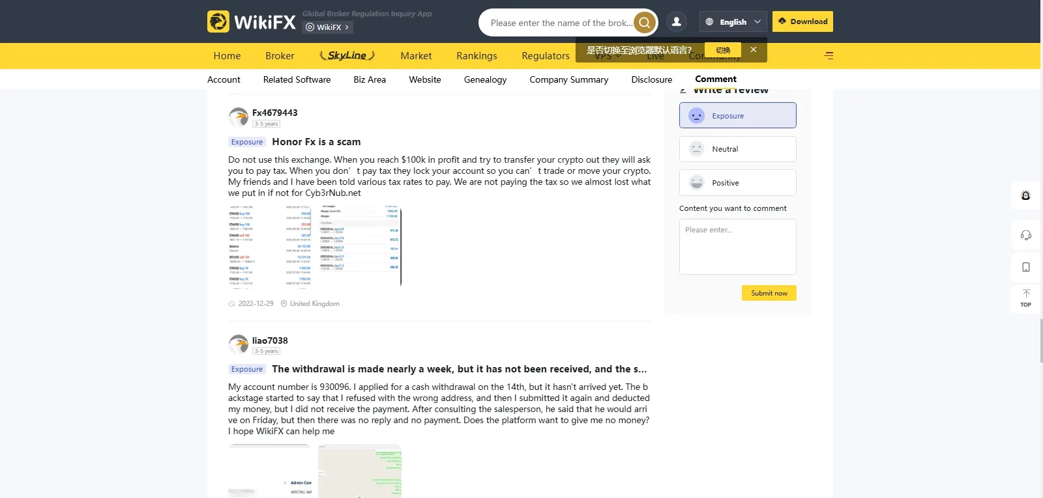Click Exposure tag on Honor Fx review
This screenshot has height=498, width=1043.
coord(247,142)
